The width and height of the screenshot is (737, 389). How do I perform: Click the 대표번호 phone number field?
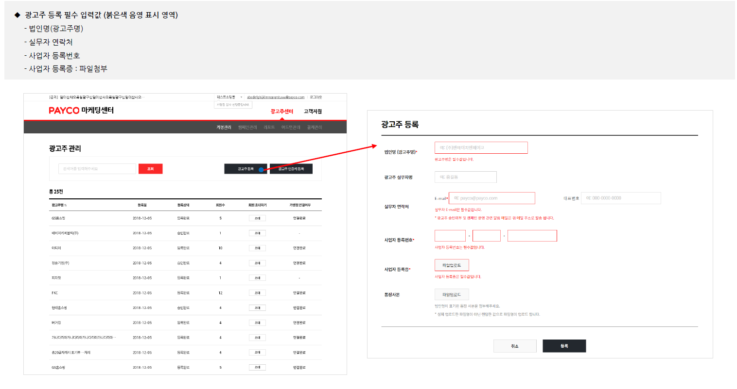[x=621, y=198]
